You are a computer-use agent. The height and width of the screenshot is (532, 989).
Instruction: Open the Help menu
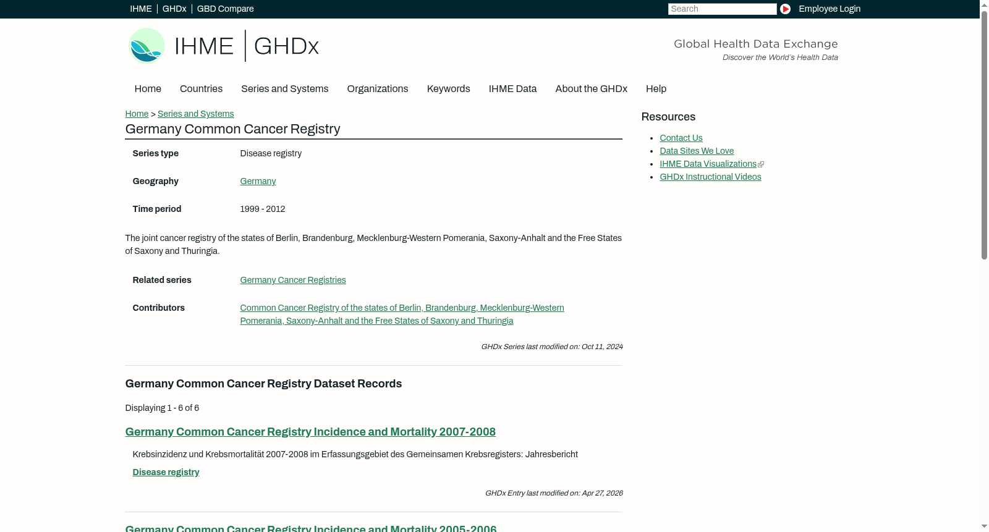656,89
